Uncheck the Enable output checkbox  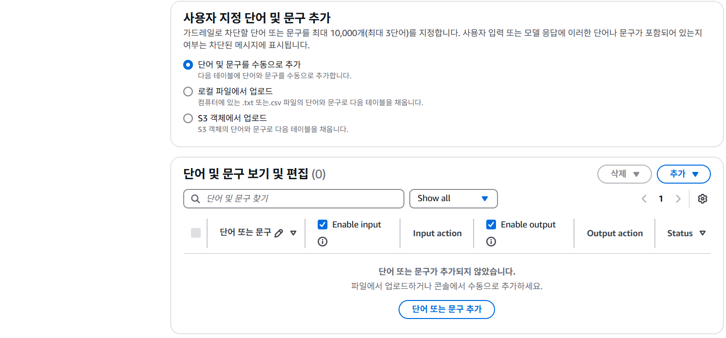tap(491, 225)
